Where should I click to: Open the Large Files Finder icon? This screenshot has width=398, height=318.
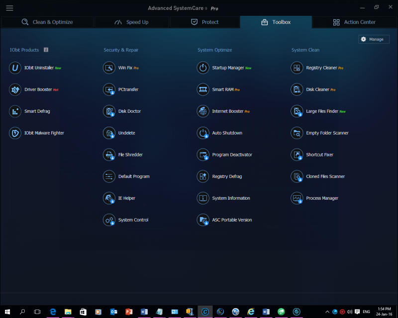pyautogui.click(x=297, y=111)
